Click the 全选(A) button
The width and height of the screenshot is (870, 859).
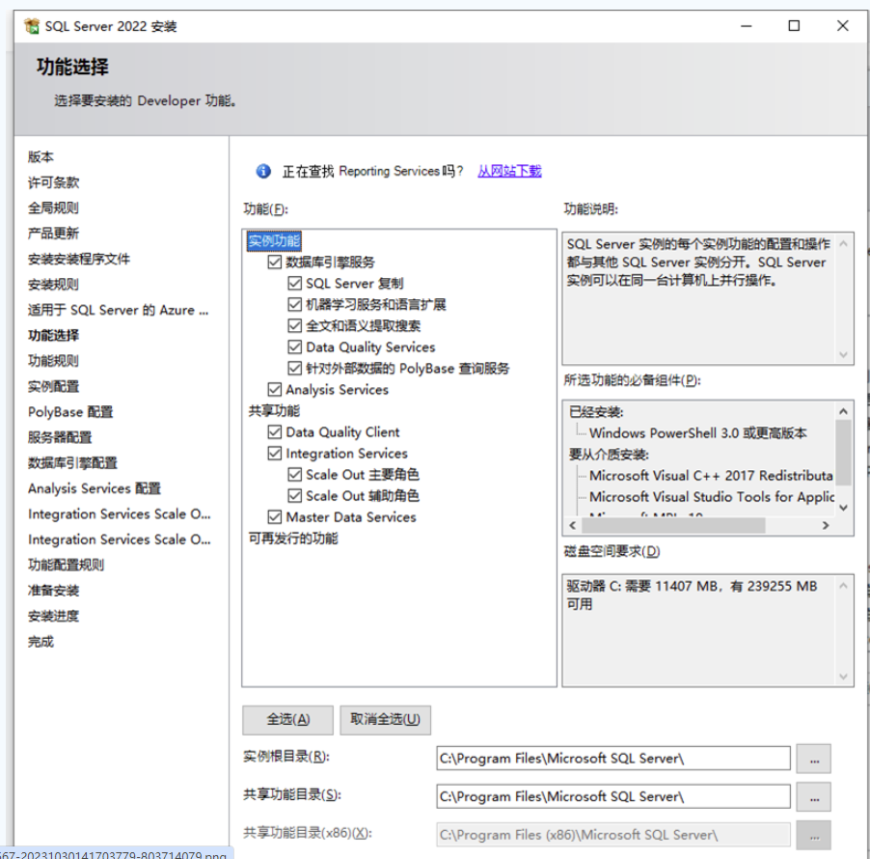coord(288,720)
